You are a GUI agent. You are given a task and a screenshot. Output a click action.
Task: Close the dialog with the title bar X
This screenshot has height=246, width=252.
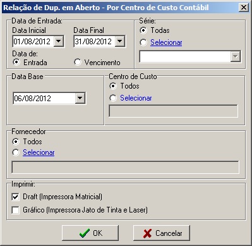(x=244, y=8)
